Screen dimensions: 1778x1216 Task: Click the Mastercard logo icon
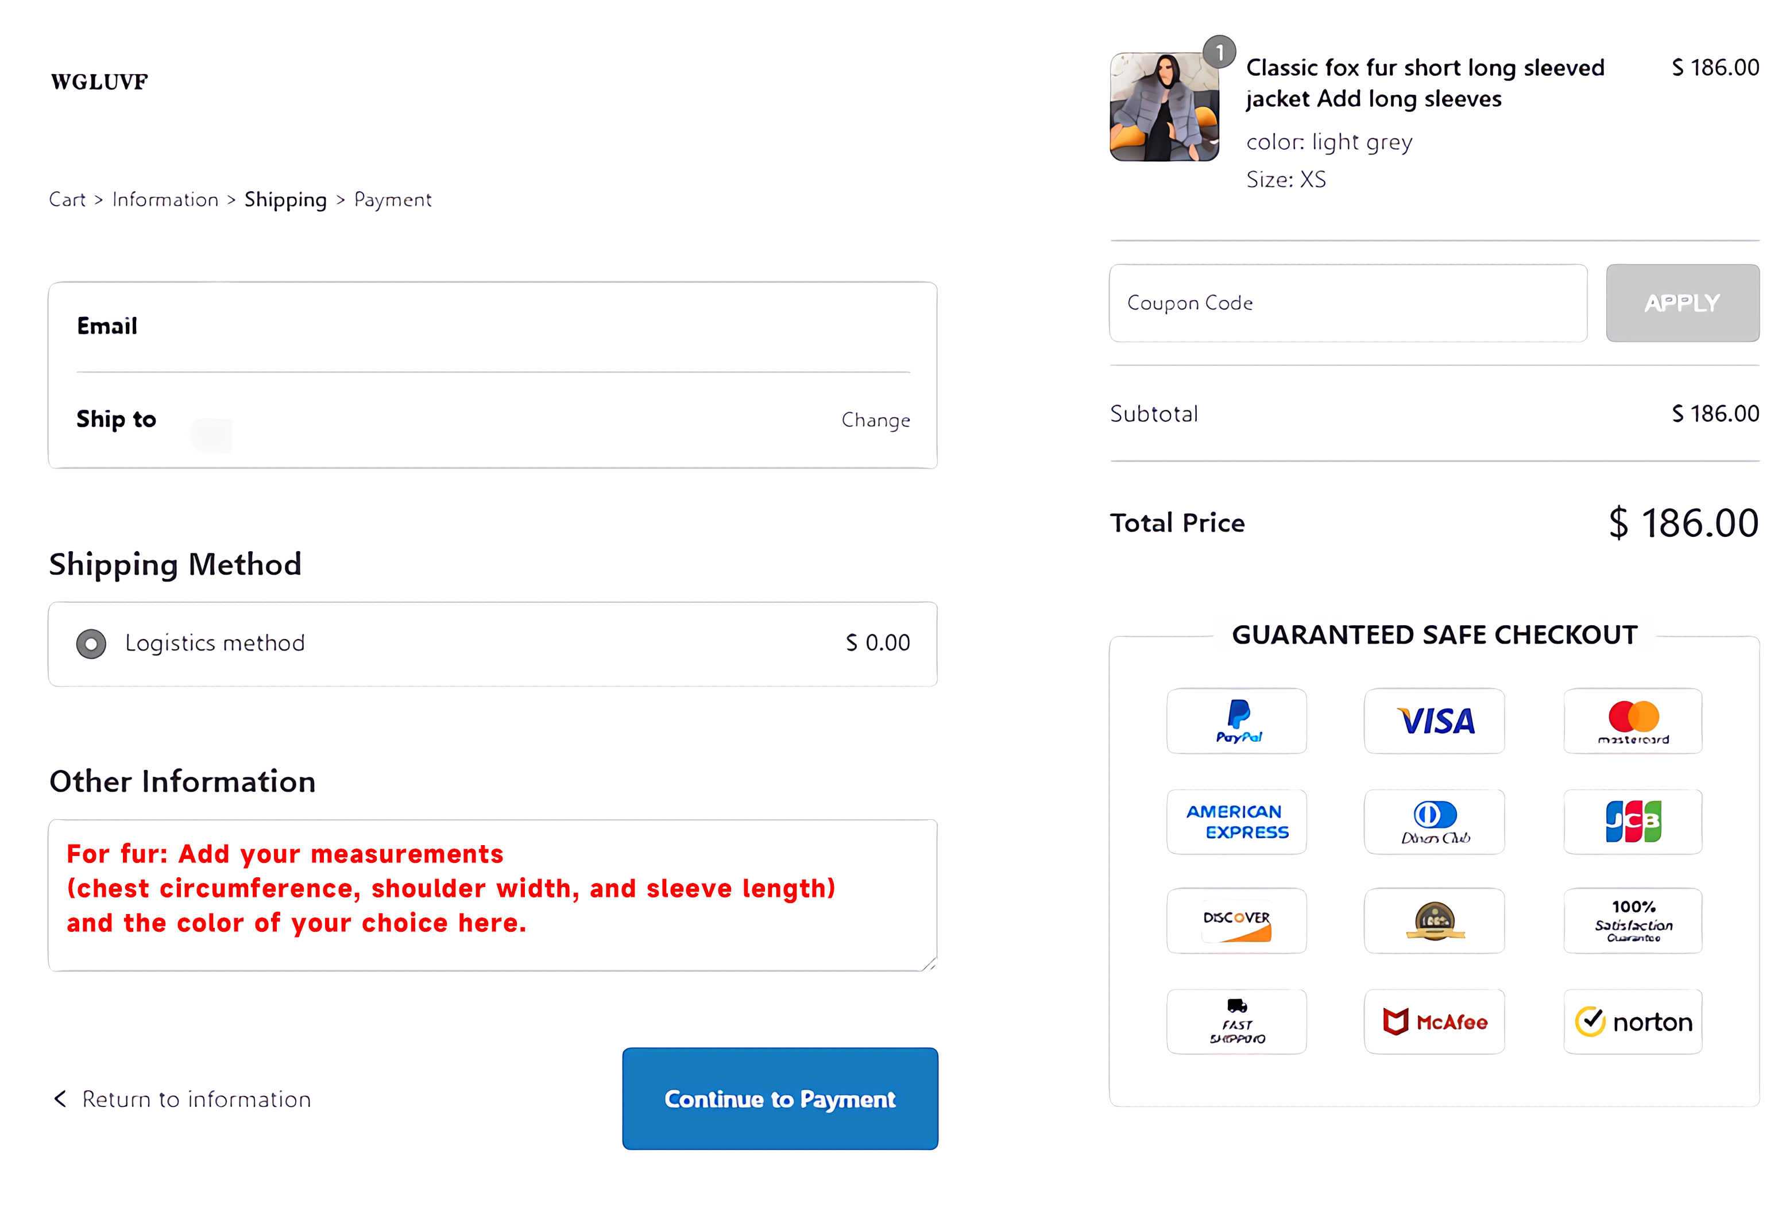point(1633,721)
